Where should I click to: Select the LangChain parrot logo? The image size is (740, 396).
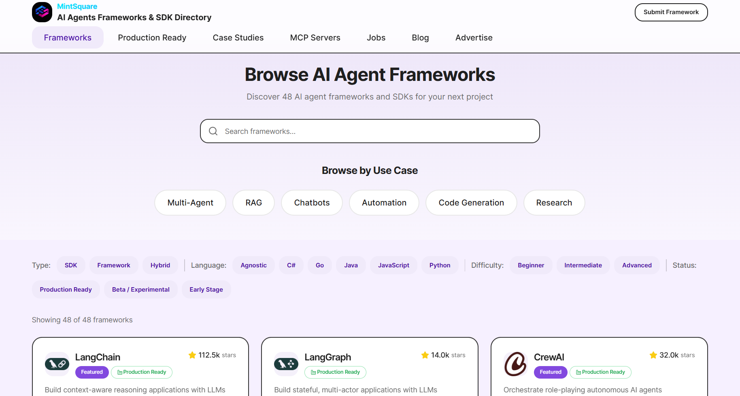click(x=57, y=364)
